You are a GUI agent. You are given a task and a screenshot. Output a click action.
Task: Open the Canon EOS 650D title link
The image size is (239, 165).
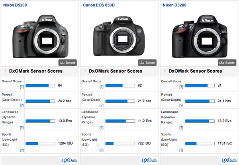point(99,5)
